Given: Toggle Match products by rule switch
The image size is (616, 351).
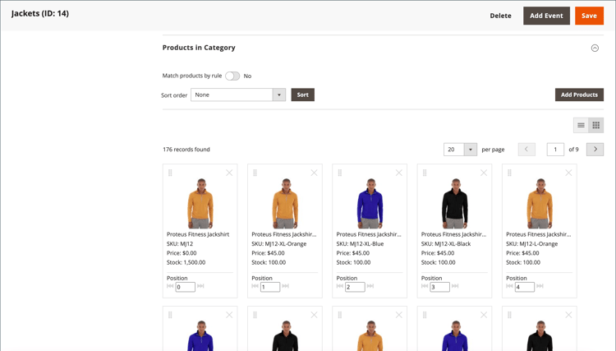Looking at the screenshot, I should click(x=232, y=76).
